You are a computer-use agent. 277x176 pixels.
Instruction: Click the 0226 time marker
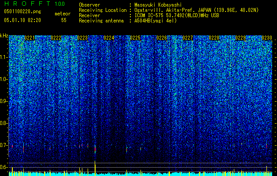[x=162, y=38]
